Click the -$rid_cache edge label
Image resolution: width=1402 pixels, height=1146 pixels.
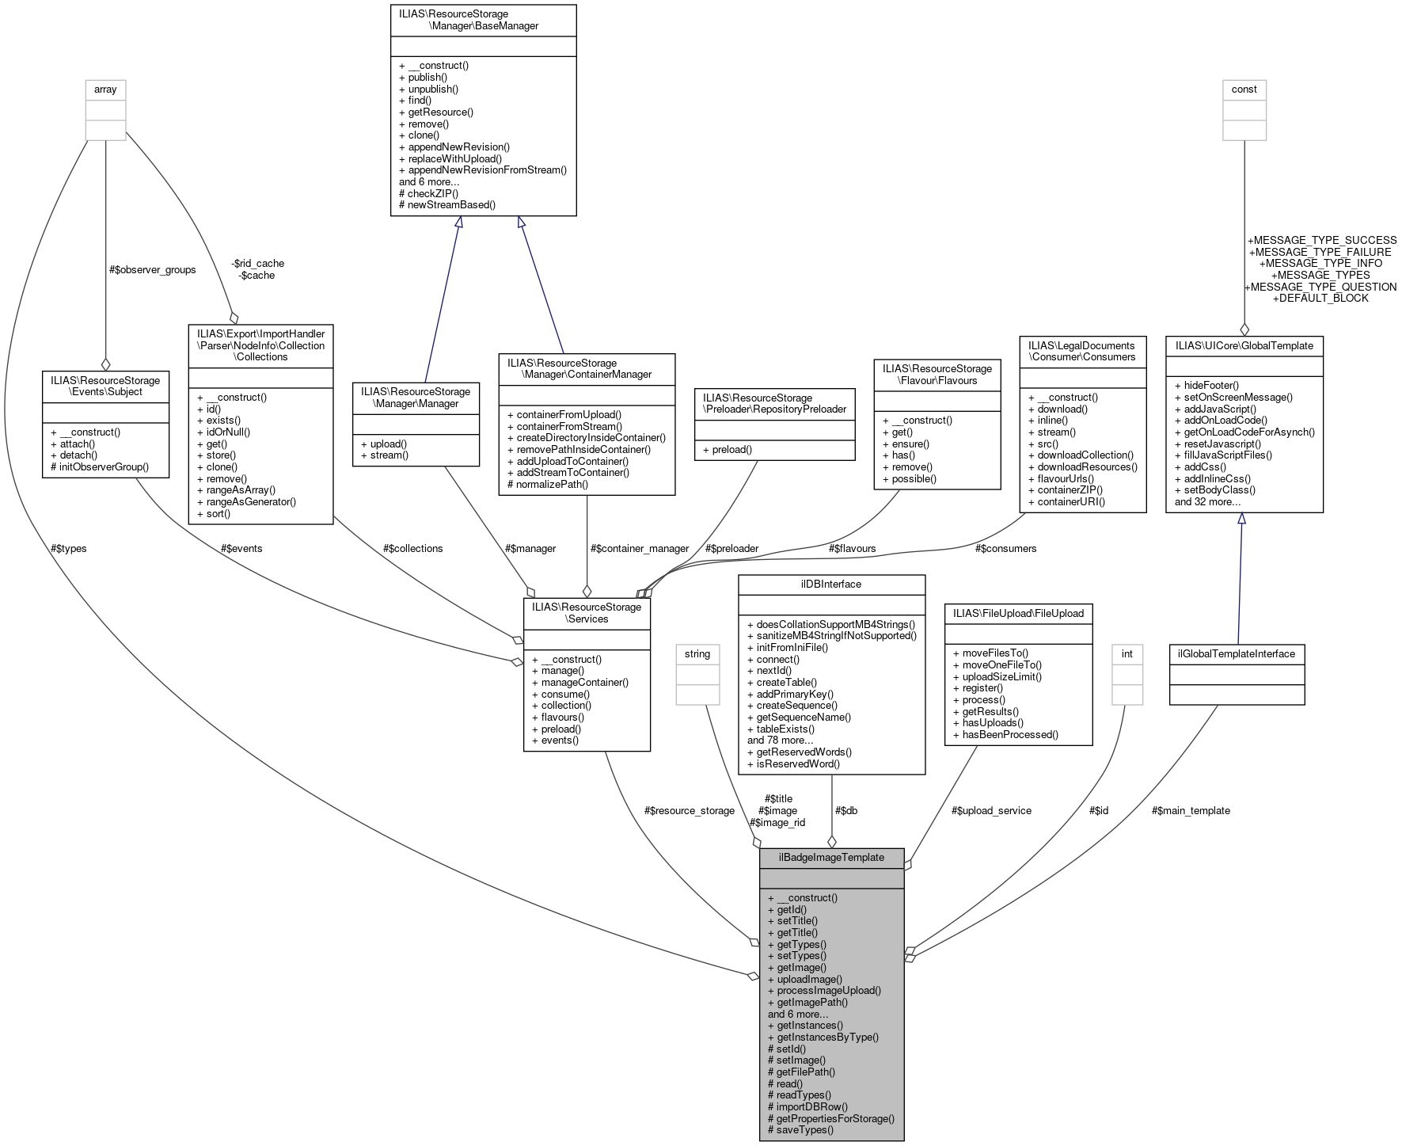tap(257, 264)
